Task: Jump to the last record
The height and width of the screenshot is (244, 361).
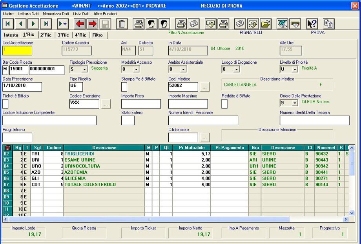Action: [x=46, y=24]
